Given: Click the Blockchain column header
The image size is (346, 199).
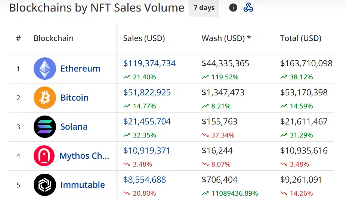Looking at the screenshot, I should (54, 38).
